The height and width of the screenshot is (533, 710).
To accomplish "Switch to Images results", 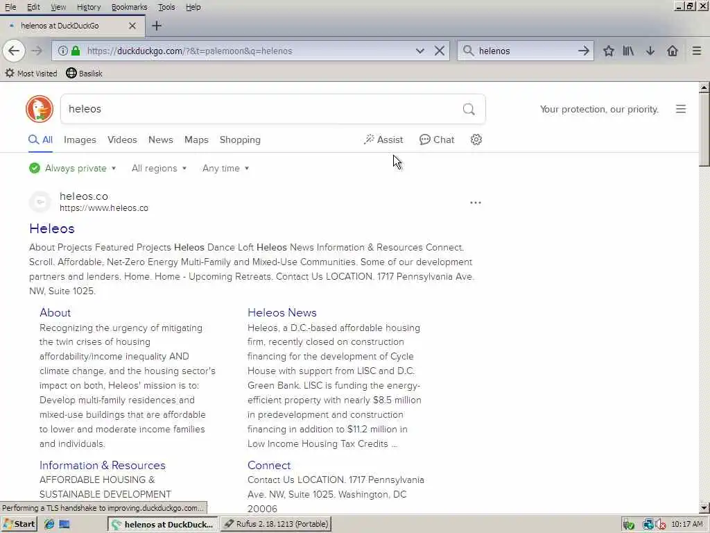I will pyautogui.click(x=80, y=139).
